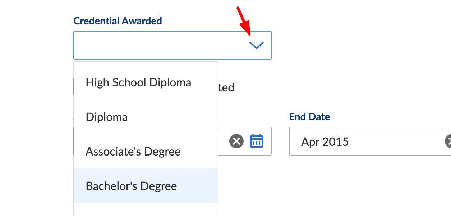
Task: Click the Credential Awarded field label
Action: 118,21
